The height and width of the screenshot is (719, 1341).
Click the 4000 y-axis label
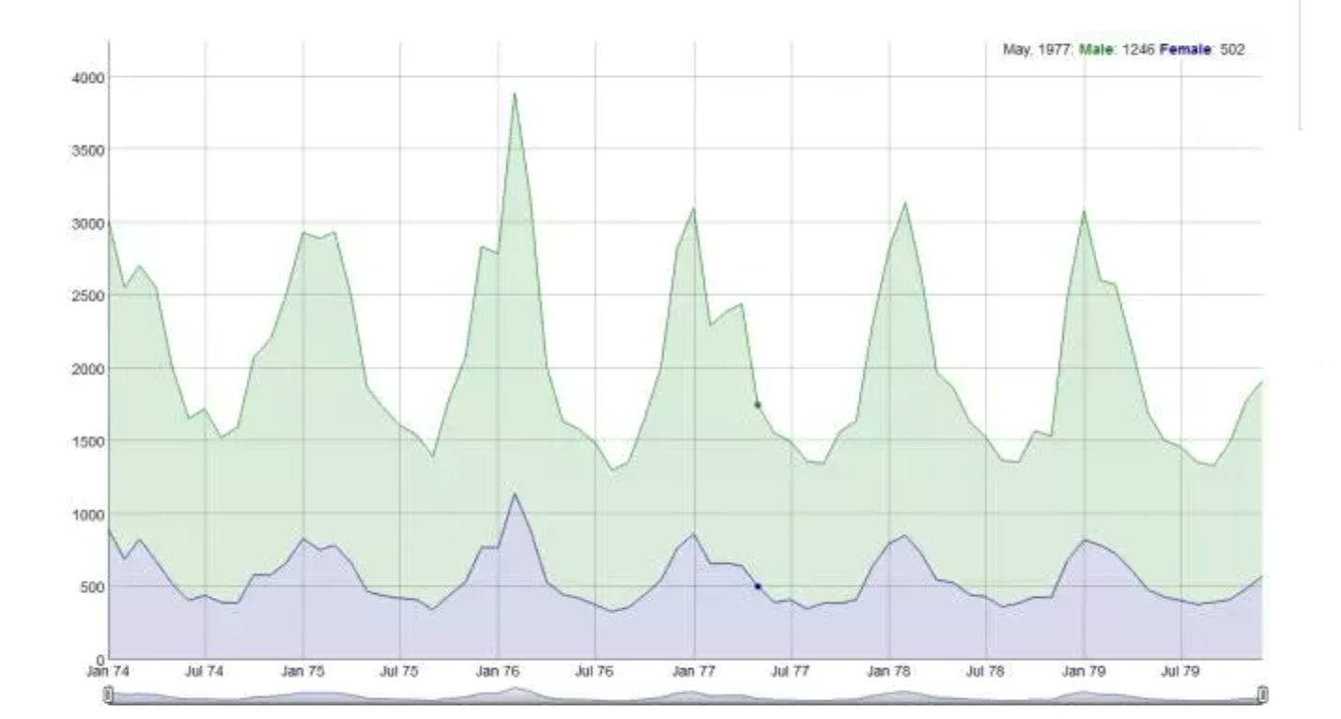(86, 77)
